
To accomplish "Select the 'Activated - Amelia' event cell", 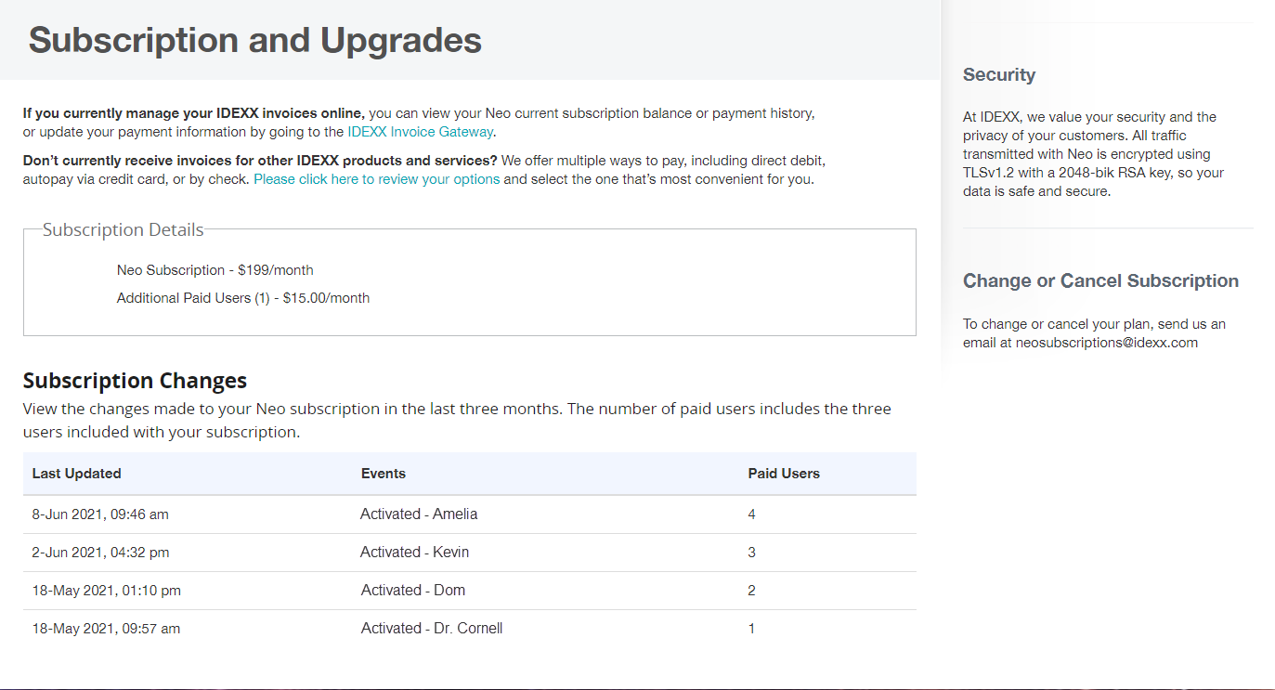I will click(419, 514).
